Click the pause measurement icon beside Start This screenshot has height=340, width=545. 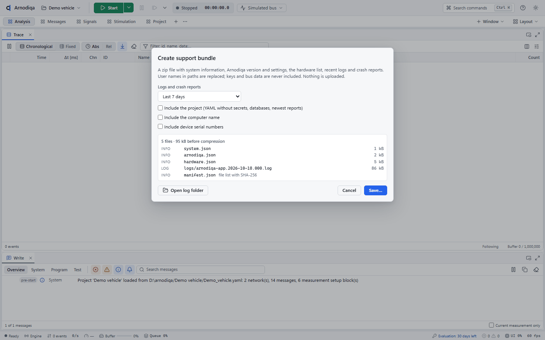tap(142, 8)
